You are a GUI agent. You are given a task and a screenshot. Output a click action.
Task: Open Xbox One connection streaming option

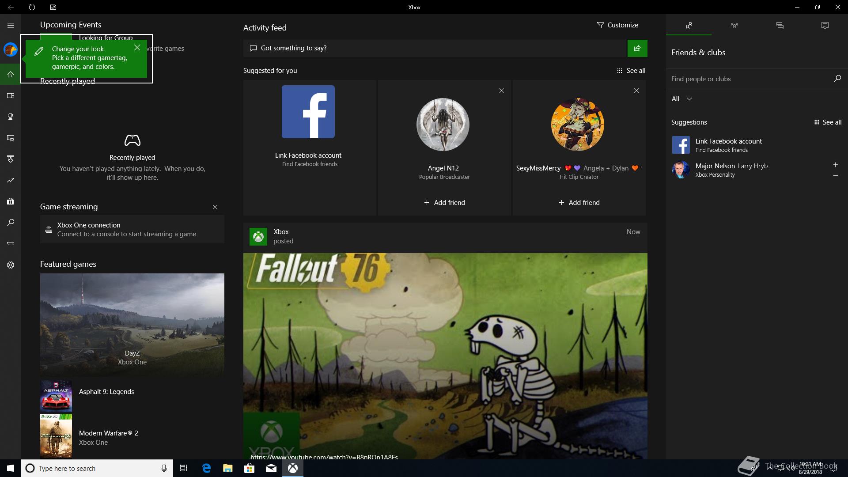coord(132,229)
